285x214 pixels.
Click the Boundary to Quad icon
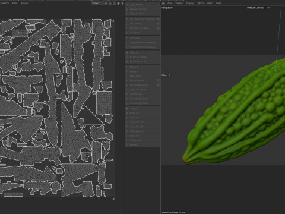(127, 103)
